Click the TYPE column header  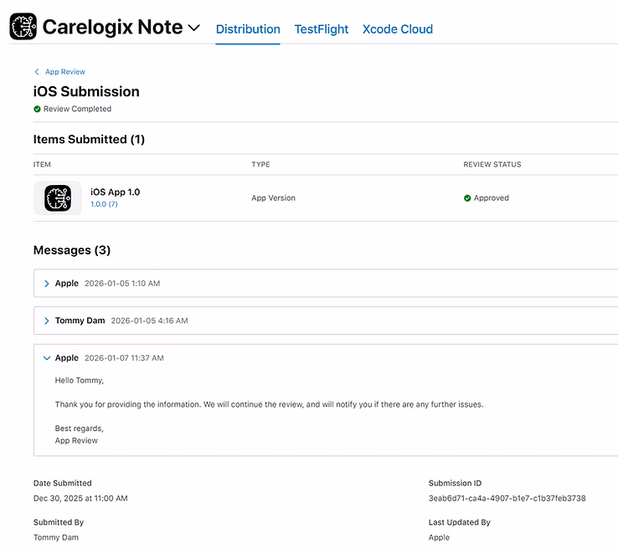pos(260,165)
